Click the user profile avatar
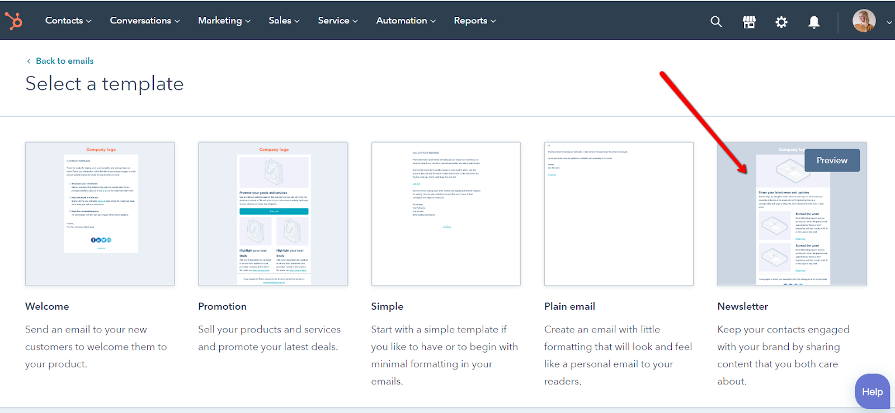This screenshot has height=413, width=895. pos(864,21)
